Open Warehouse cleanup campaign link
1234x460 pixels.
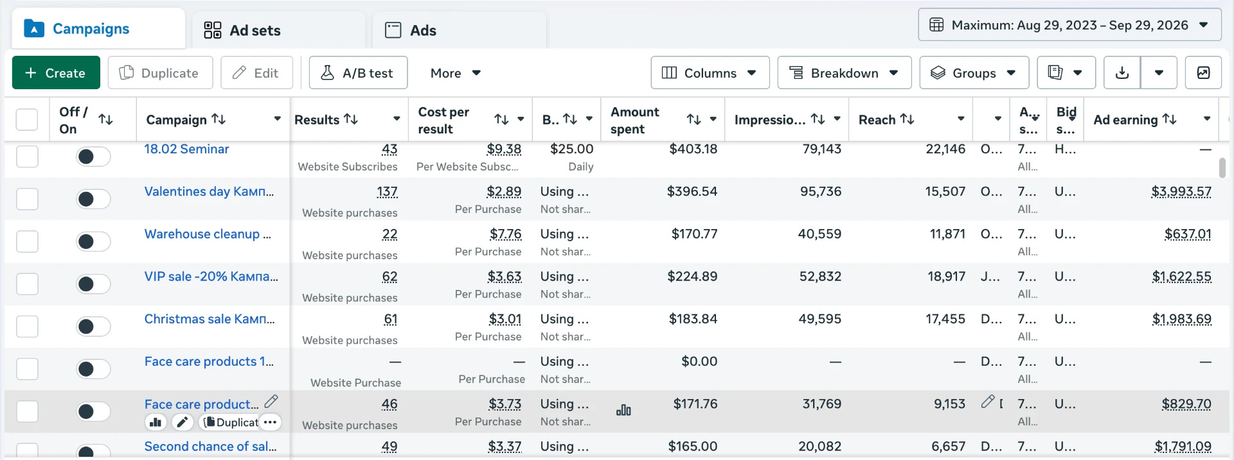coord(208,234)
